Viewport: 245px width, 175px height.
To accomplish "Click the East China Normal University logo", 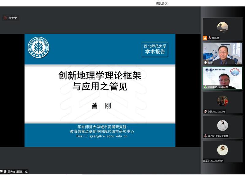I will (38, 48).
